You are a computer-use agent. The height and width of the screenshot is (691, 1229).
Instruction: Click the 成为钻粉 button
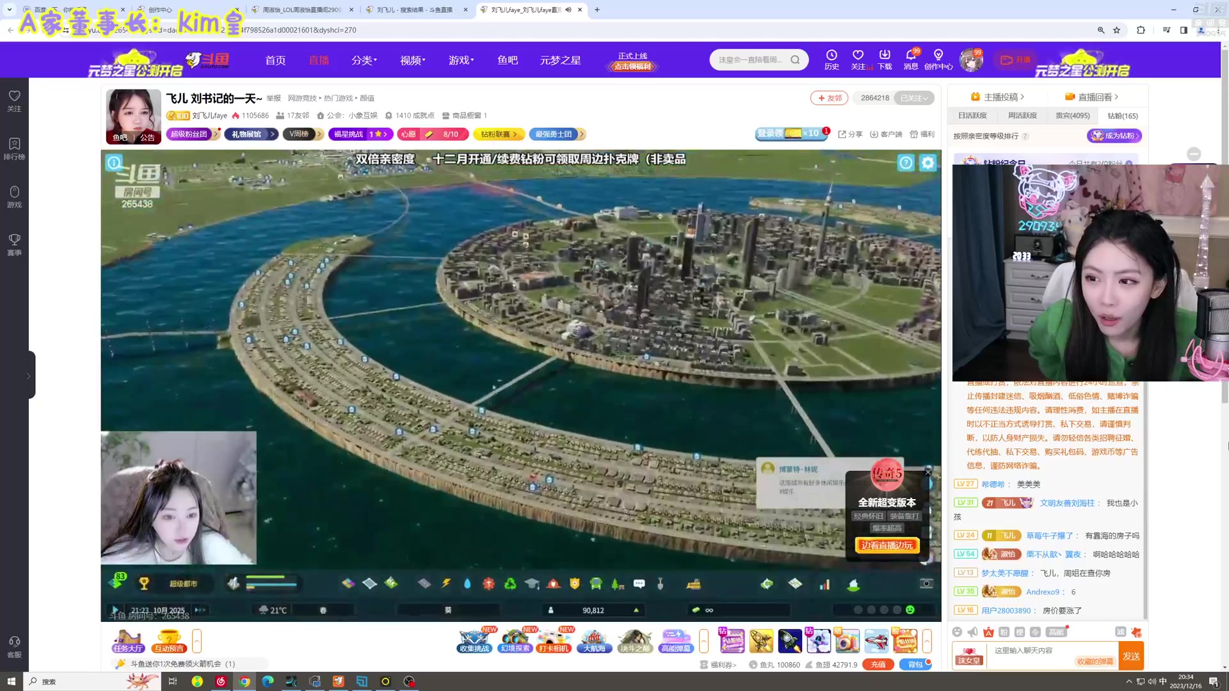click(1114, 136)
